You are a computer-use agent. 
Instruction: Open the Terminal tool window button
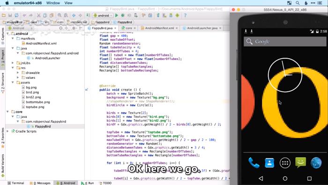point(15,183)
